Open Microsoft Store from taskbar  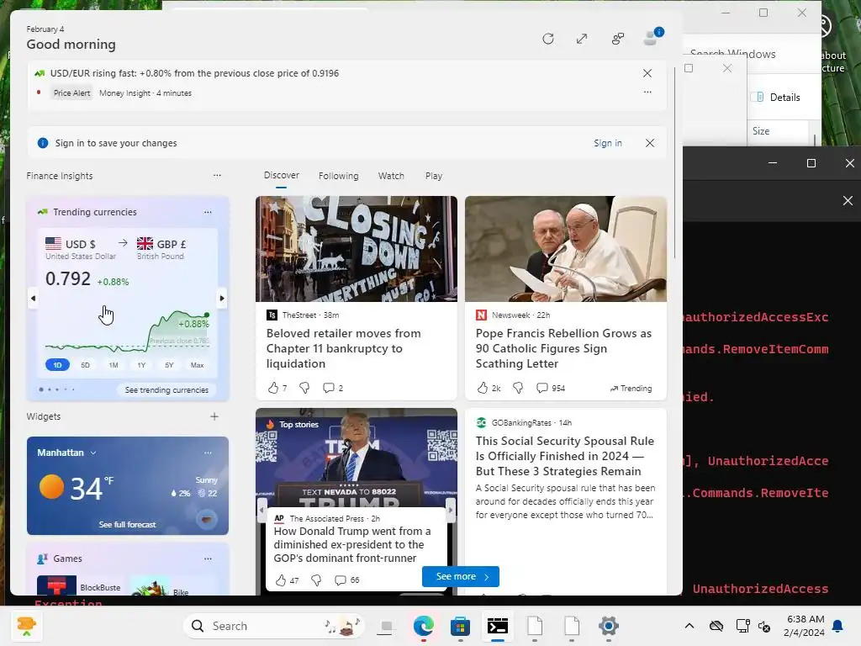point(460,626)
